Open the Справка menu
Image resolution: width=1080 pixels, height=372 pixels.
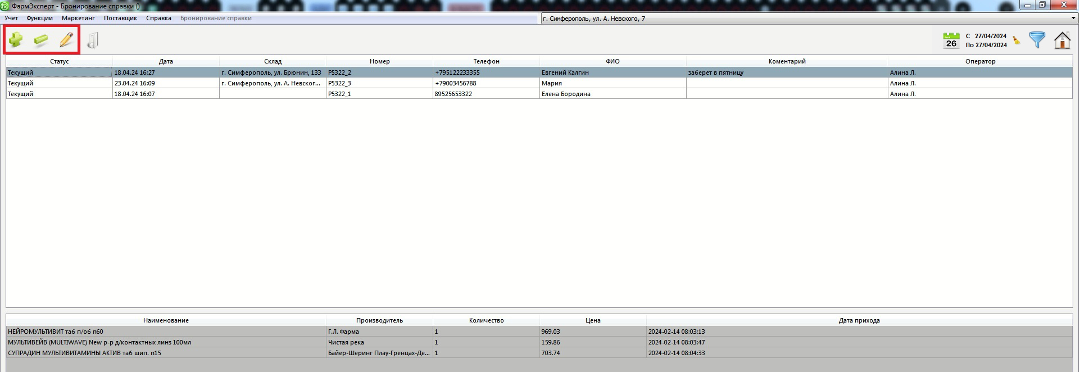158,18
